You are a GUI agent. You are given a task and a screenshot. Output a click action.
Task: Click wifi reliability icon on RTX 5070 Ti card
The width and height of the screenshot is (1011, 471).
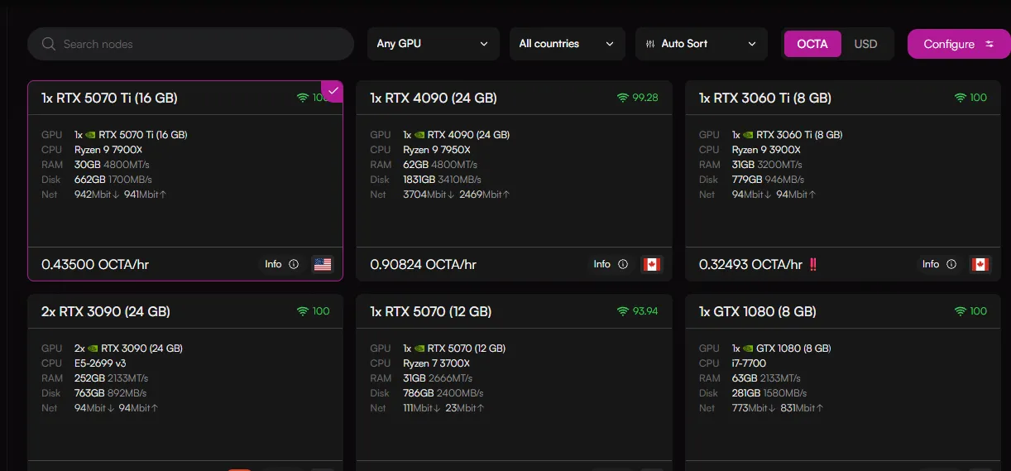(x=303, y=98)
